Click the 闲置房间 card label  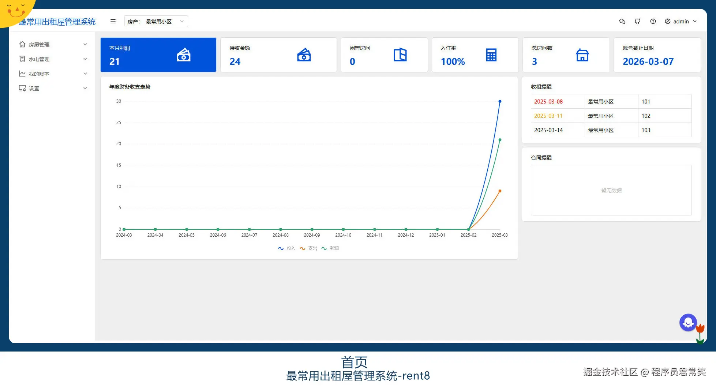click(x=360, y=48)
